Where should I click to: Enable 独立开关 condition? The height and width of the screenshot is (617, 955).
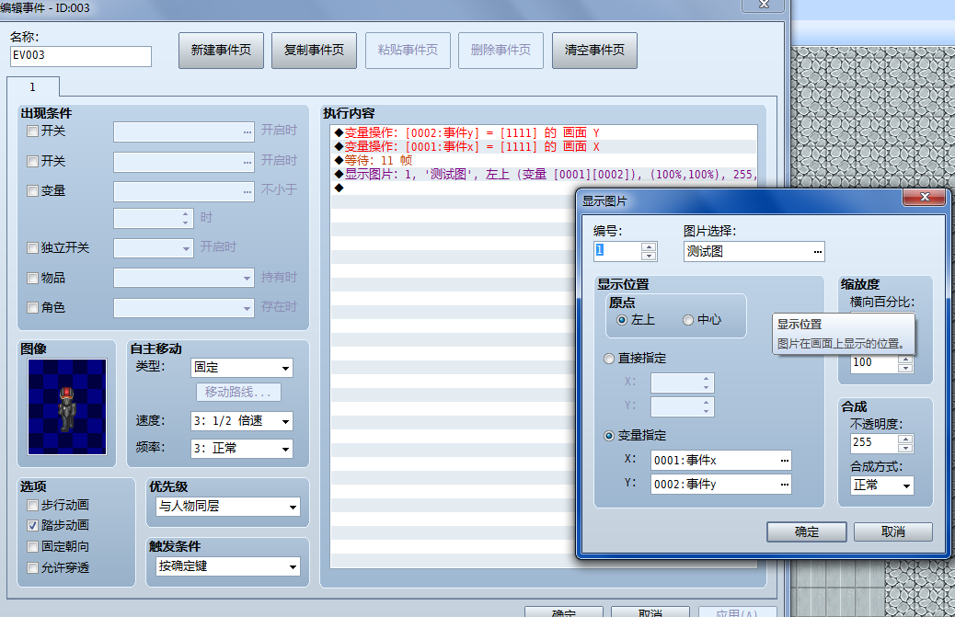pos(33,247)
